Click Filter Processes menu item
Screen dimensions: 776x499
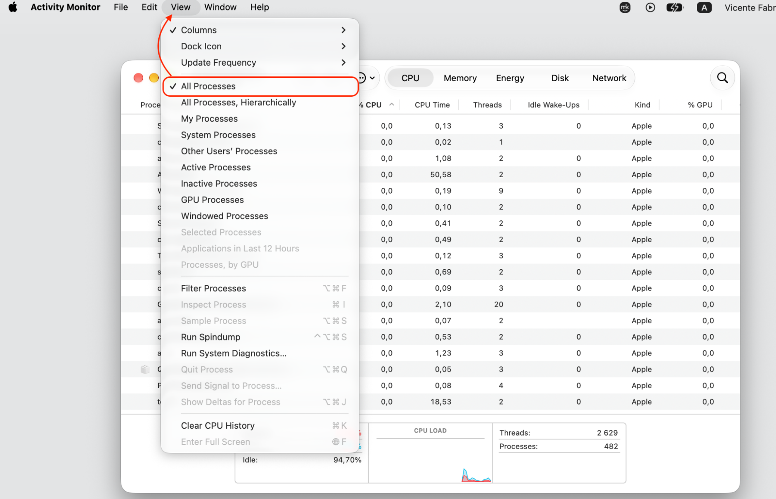(260, 288)
